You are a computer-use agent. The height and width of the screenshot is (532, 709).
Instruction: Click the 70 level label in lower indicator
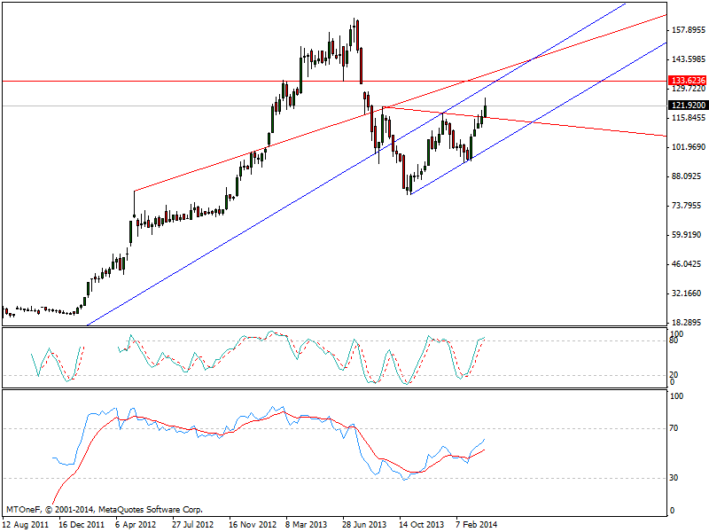[675, 428]
